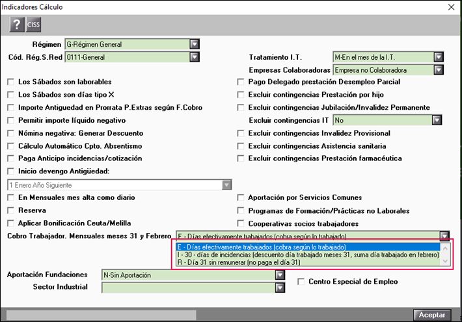
Task: Check Cooperativas socios trabajadores
Action: point(241,223)
